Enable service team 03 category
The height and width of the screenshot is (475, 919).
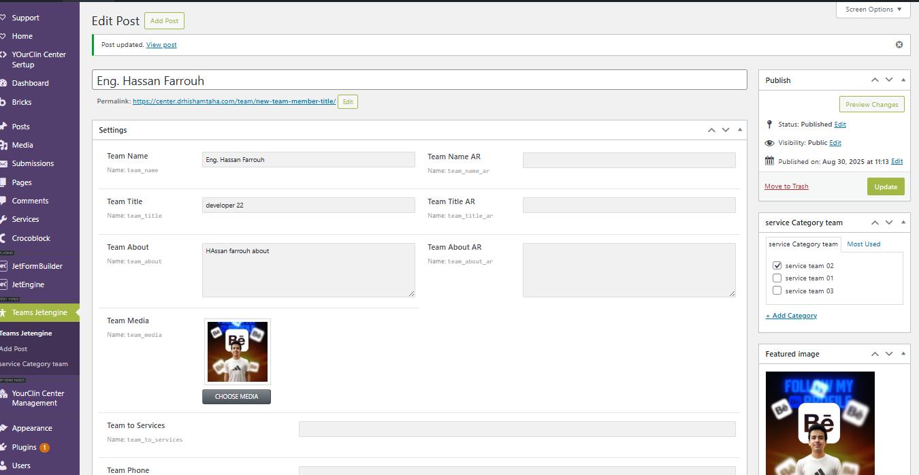click(777, 291)
